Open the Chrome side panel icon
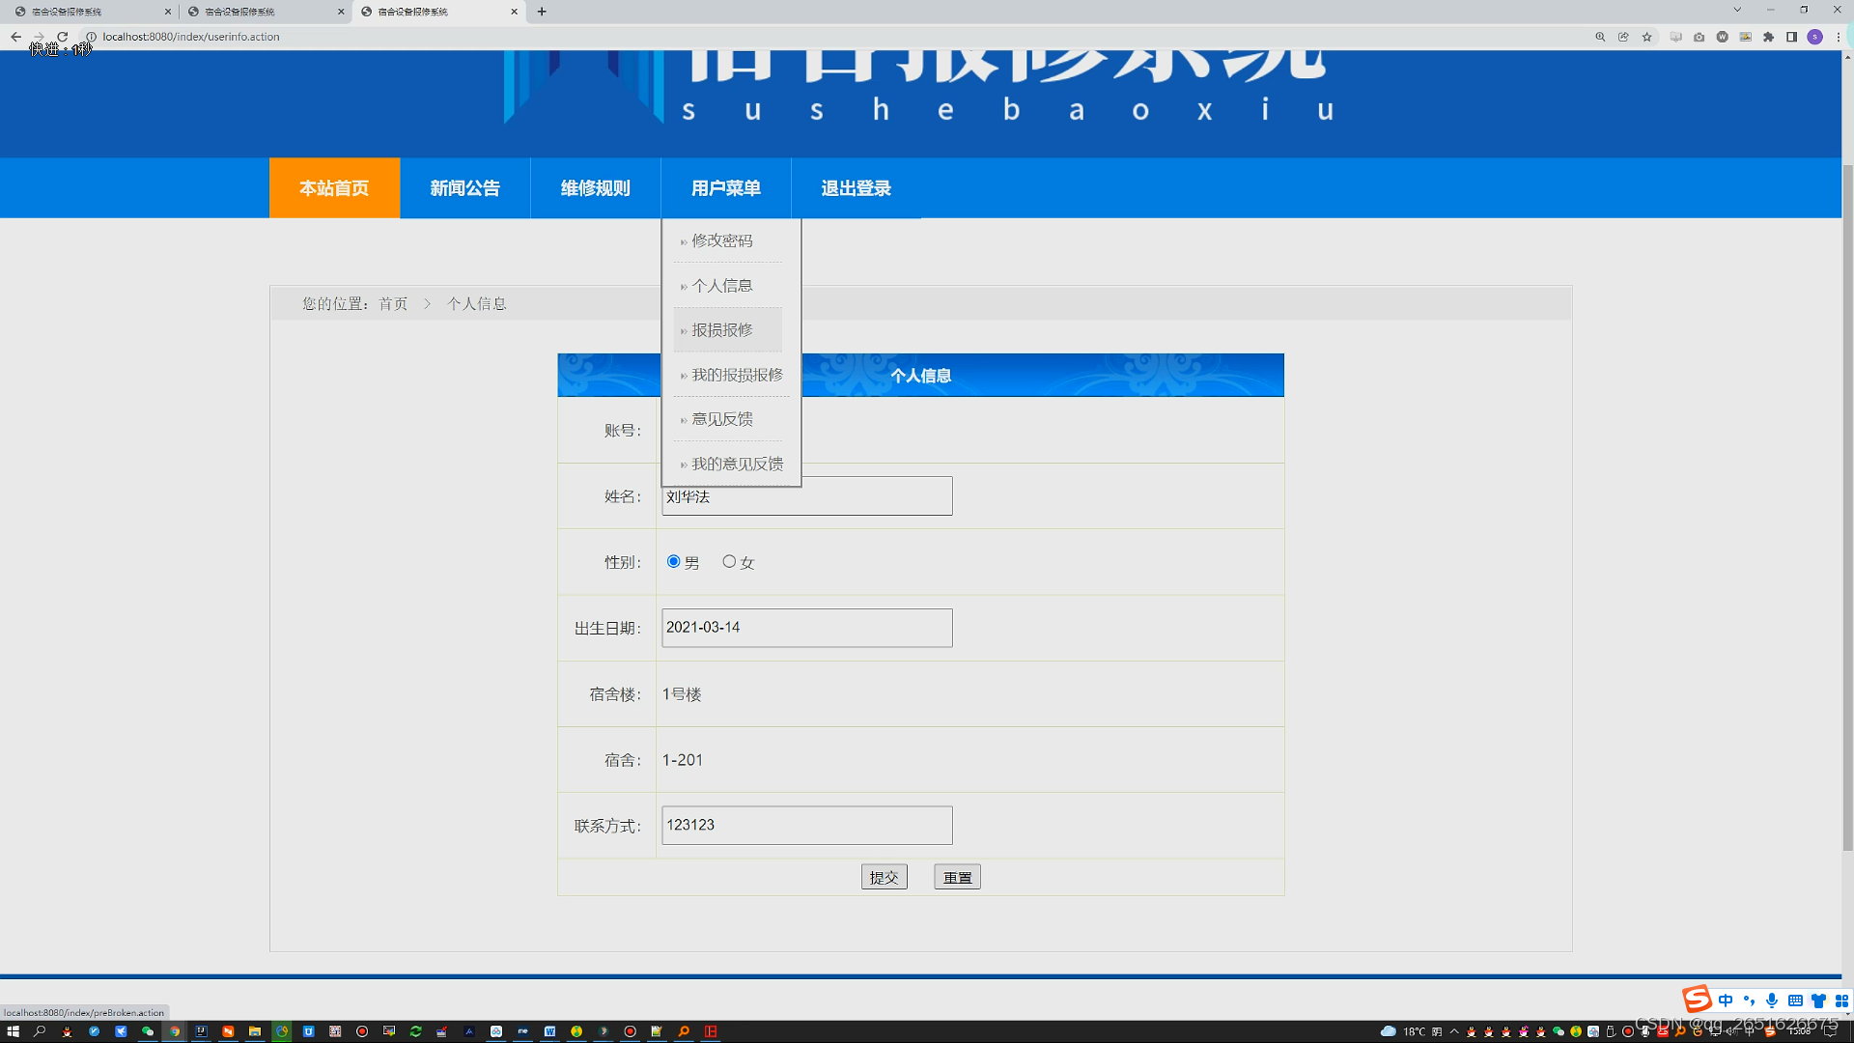 (1791, 37)
